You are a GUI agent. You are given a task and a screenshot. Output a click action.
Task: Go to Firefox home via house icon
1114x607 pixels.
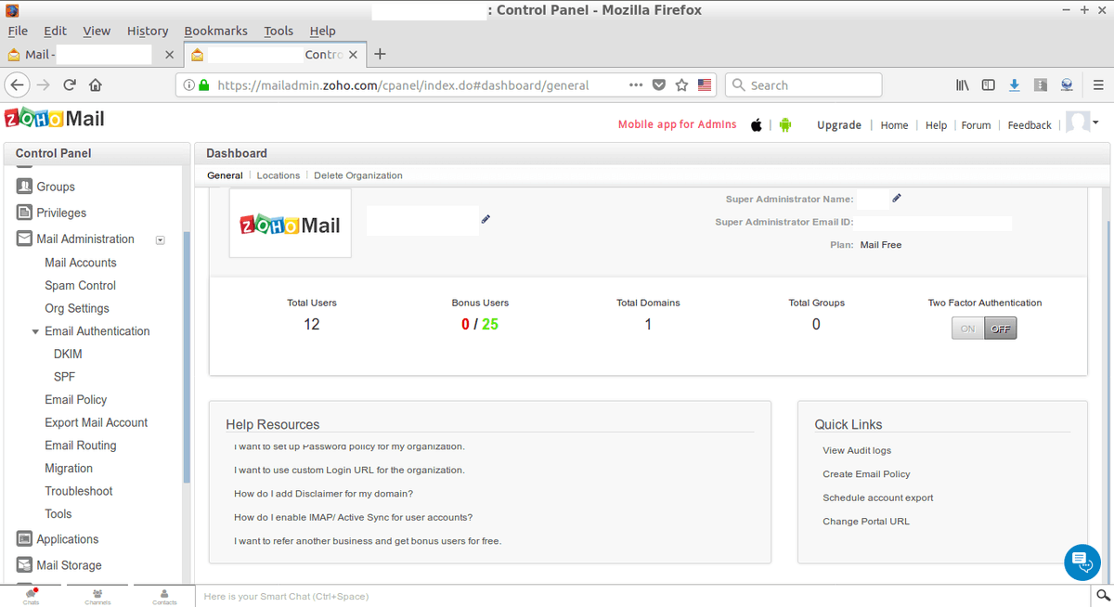[x=95, y=84]
